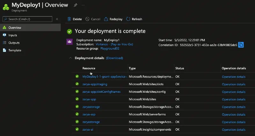Click Microsoft.Insights/components type cell
The width and height of the screenshot is (255, 136).
click(x=150, y=130)
